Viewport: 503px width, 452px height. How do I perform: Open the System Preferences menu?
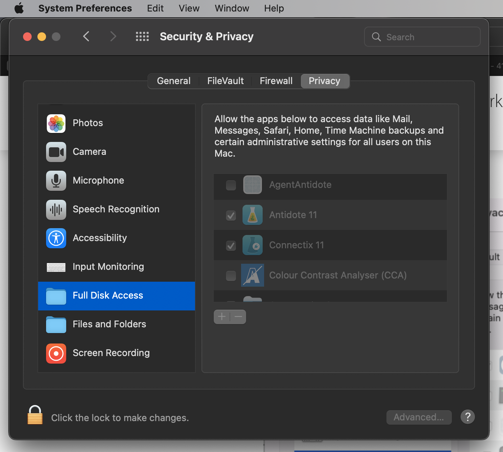click(85, 8)
